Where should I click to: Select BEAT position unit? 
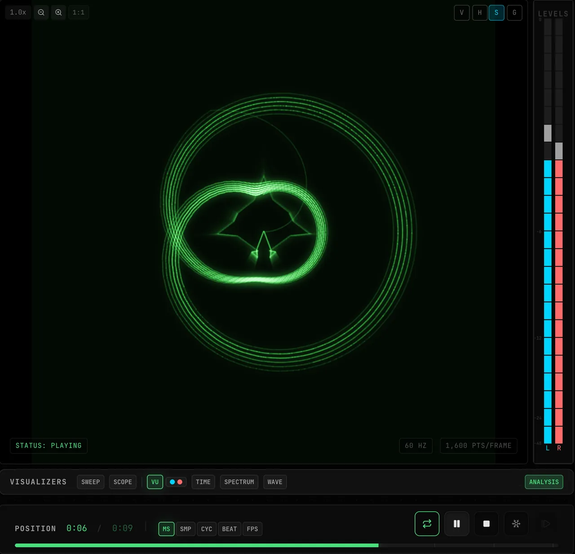[230, 529]
